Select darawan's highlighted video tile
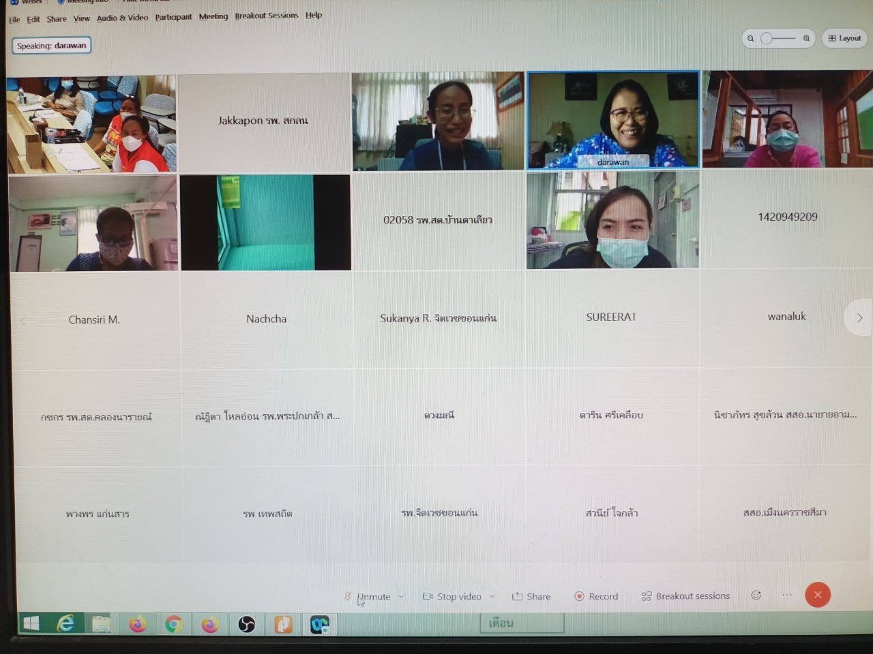The width and height of the screenshot is (873, 654). click(x=612, y=120)
